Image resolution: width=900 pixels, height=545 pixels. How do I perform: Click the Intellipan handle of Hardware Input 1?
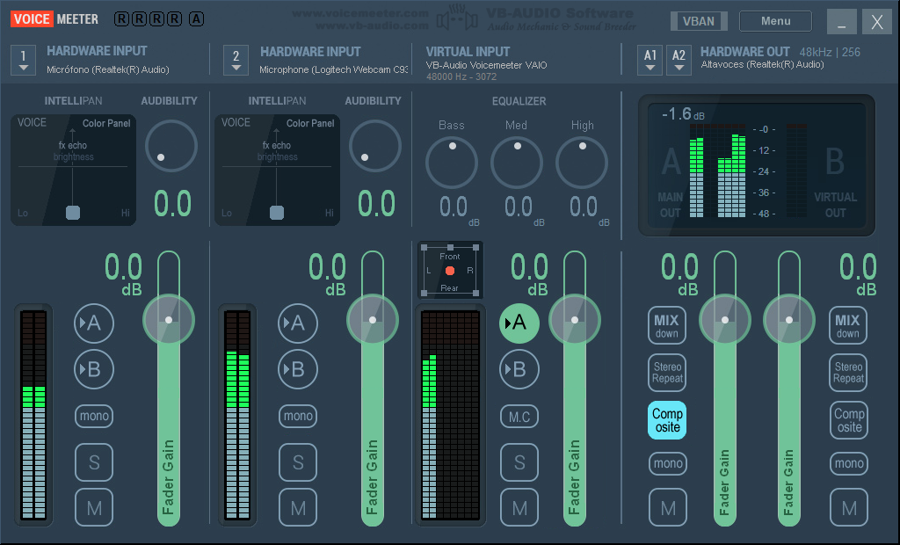(73, 213)
